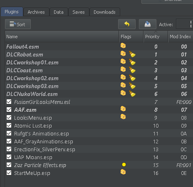The height and width of the screenshot is (187, 193).
Task: Click the broom cleaning icon for DLCNukaWorld.esm
Action: [132, 93]
